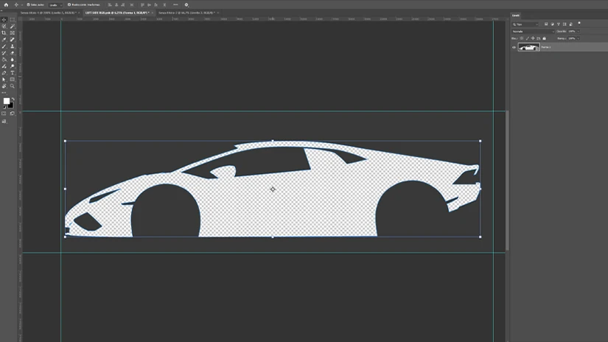Select the Crop tool
The height and width of the screenshot is (342, 608).
[4, 33]
